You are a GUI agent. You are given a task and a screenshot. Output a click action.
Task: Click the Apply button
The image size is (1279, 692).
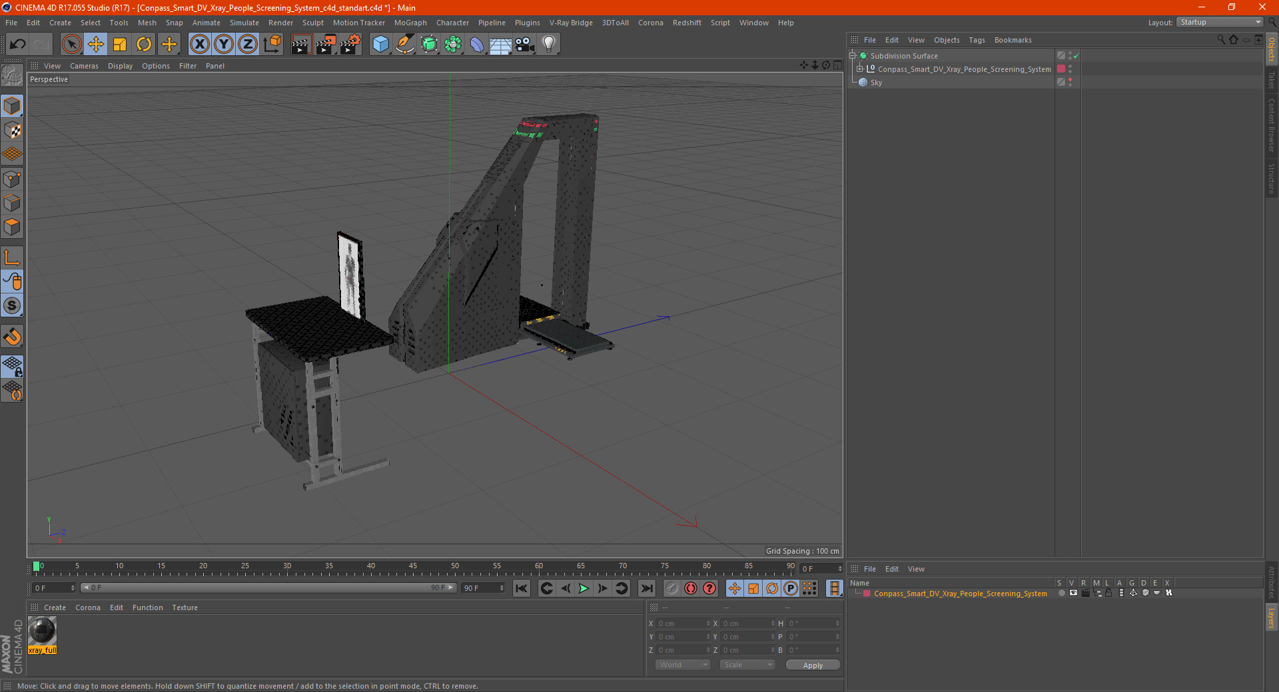point(813,665)
